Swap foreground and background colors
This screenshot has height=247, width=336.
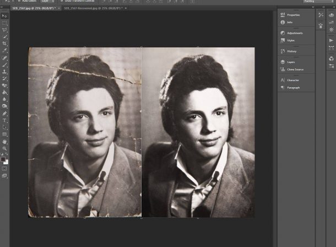(7, 154)
